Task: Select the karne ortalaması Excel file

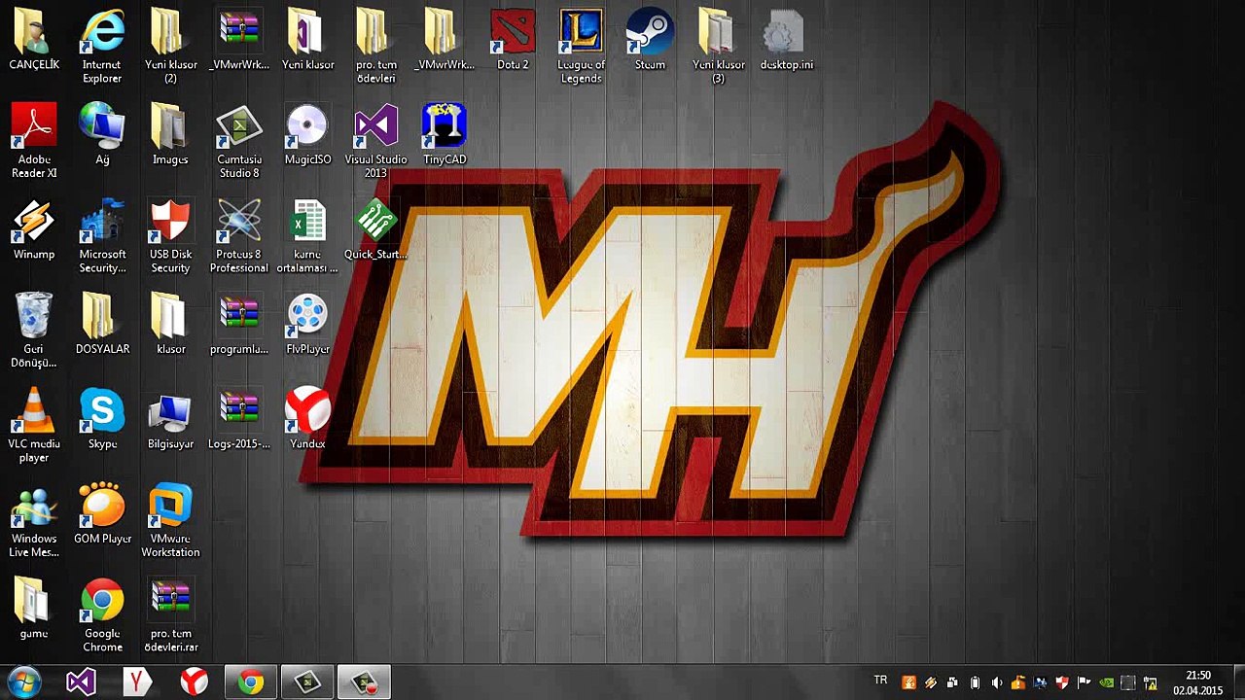Action: pyautogui.click(x=307, y=236)
